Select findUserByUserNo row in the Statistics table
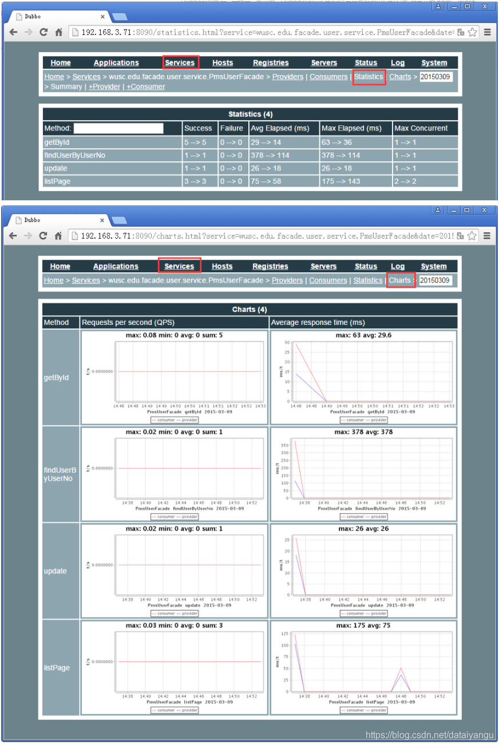The width and height of the screenshot is (499, 746). (251, 156)
